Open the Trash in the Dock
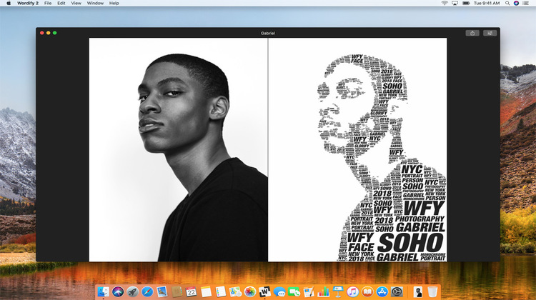This screenshot has height=300, width=536. [432, 292]
